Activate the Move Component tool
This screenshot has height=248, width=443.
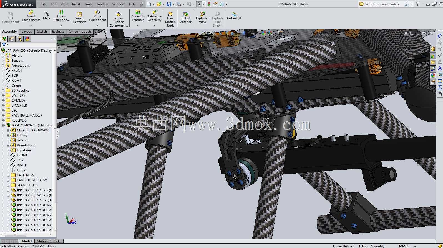97,16
